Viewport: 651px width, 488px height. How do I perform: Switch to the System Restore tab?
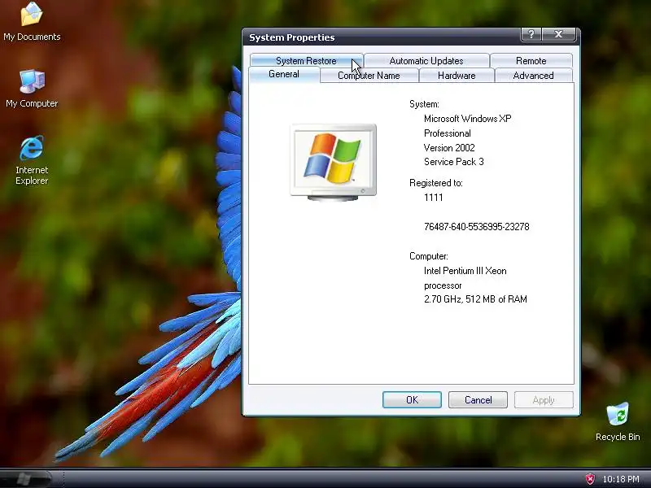pos(307,60)
